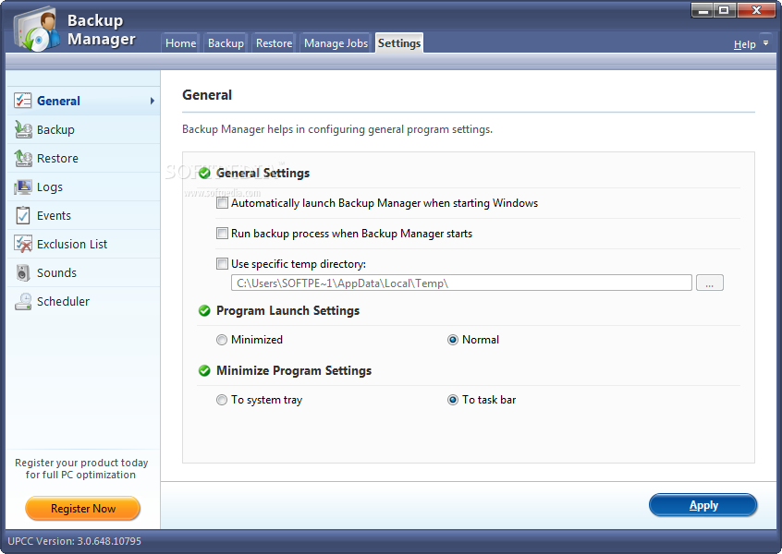This screenshot has height=554, width=782.
Task: Click 'Register your product today' text
Action: (x=81, y=463)
